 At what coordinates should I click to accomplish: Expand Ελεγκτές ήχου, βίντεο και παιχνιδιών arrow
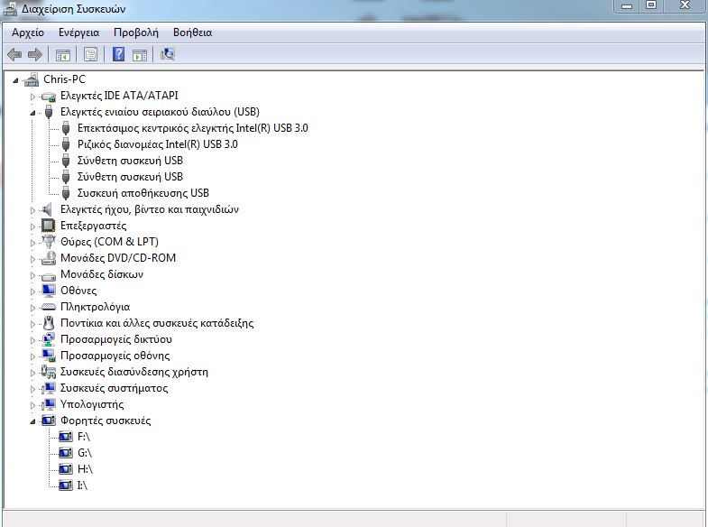point(32,210)
